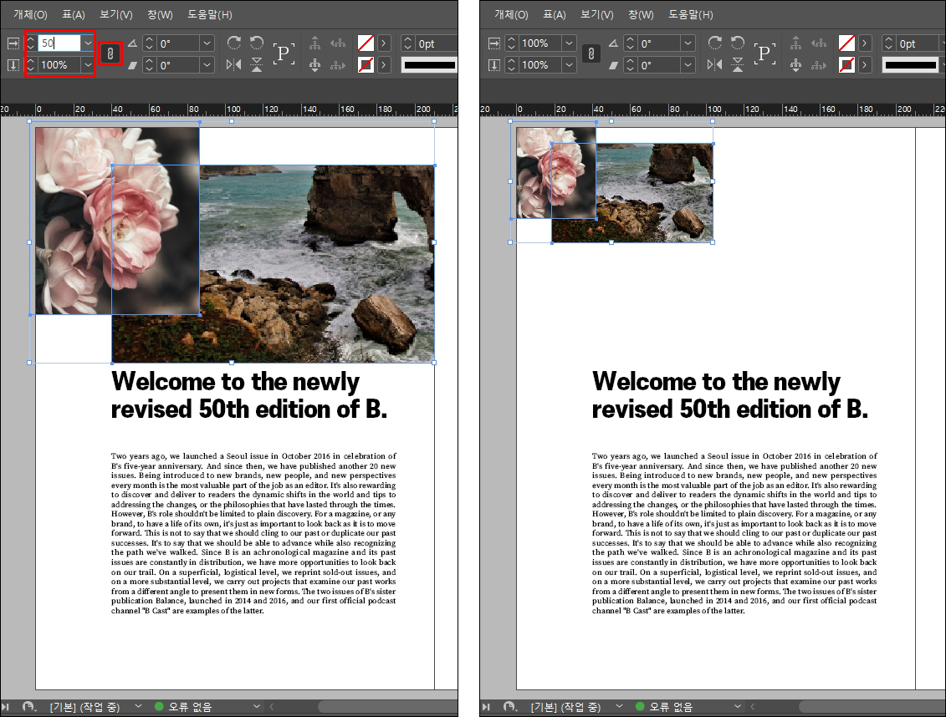This screenshot has height=717, width=946.
Task: Click rotation angle icon, left window
Action: point(132,43)
